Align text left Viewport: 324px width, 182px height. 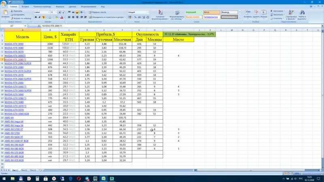click(69, 17)
